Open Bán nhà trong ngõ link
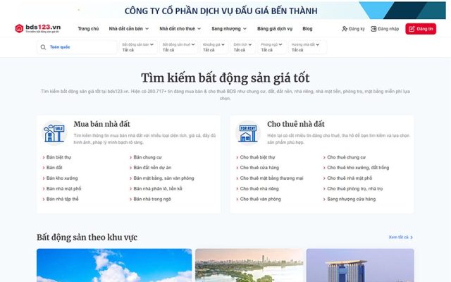 click(152, 199)
